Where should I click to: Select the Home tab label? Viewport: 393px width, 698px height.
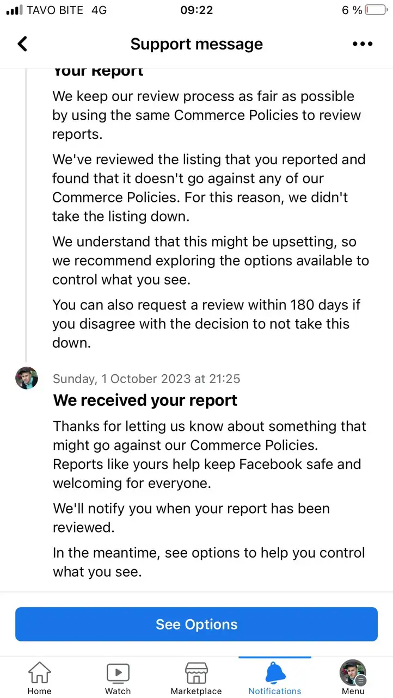(39, 691)
